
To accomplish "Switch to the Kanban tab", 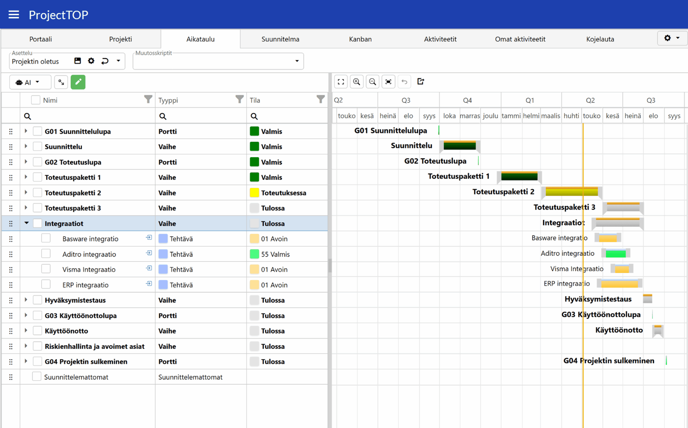I will [360, 39].
